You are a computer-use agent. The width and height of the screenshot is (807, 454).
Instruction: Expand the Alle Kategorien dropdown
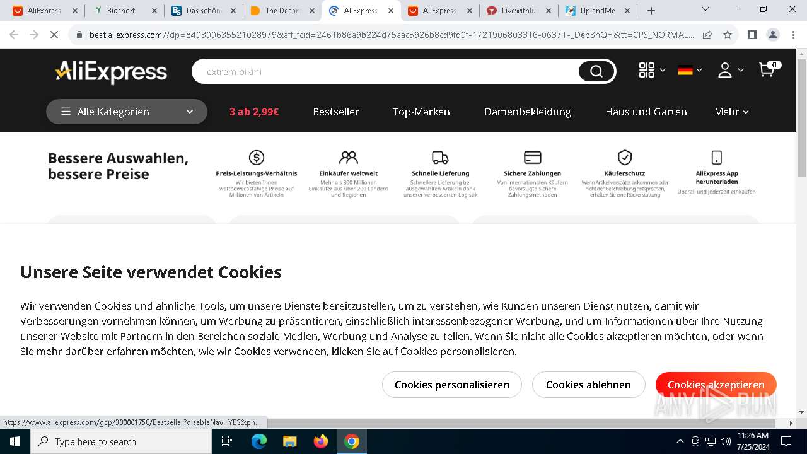click(x=127, y=112)
